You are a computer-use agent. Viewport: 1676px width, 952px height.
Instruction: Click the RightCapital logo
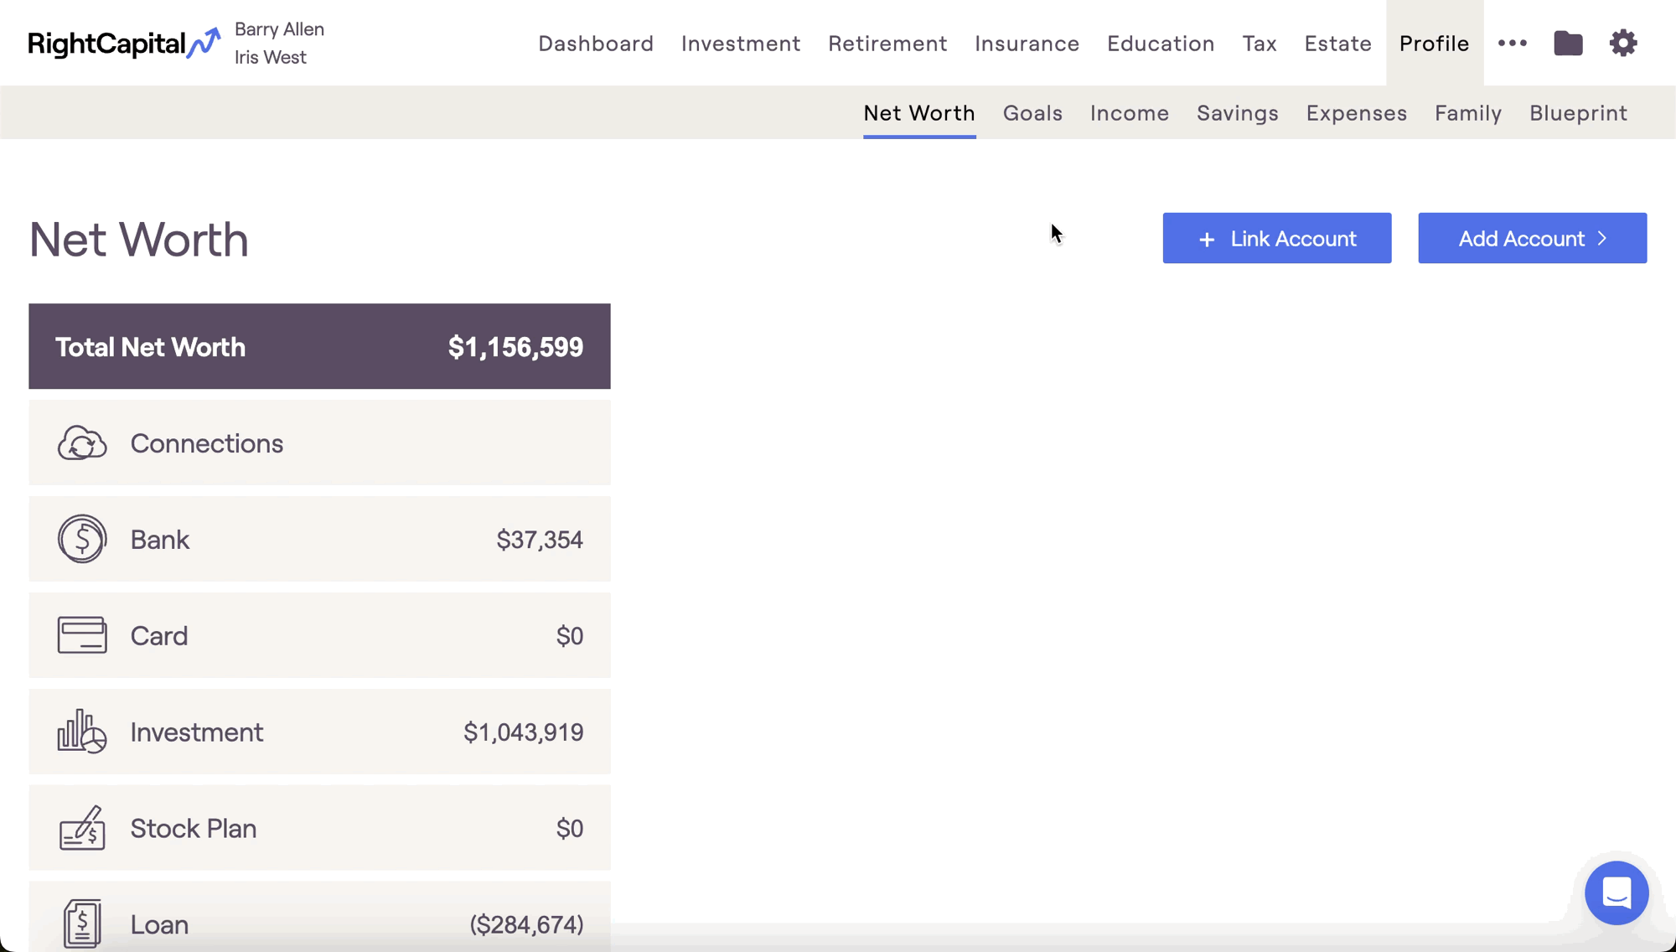124,43
